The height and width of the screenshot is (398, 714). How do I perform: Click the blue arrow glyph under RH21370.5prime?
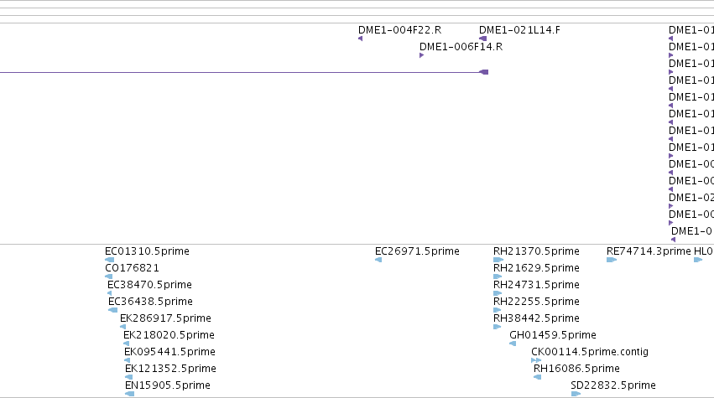click(x=498, y=260)
